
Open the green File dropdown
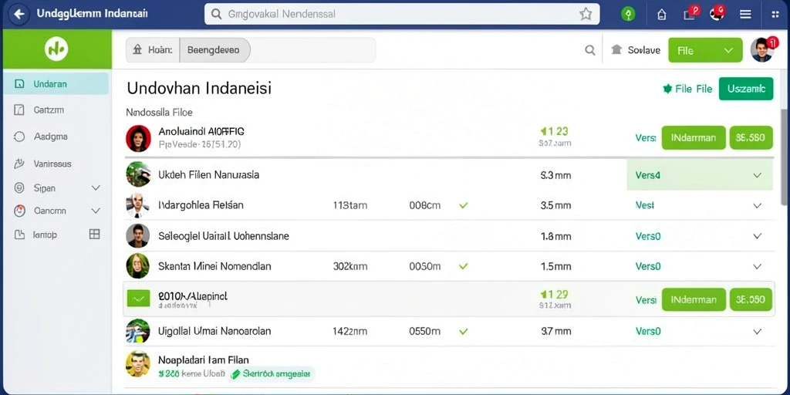point(705,50)
